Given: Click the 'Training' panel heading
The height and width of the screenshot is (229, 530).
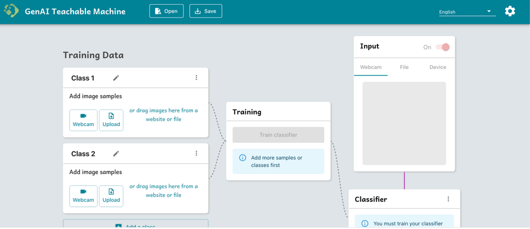Looking at the screenshot, I should (x=247, y=112).
